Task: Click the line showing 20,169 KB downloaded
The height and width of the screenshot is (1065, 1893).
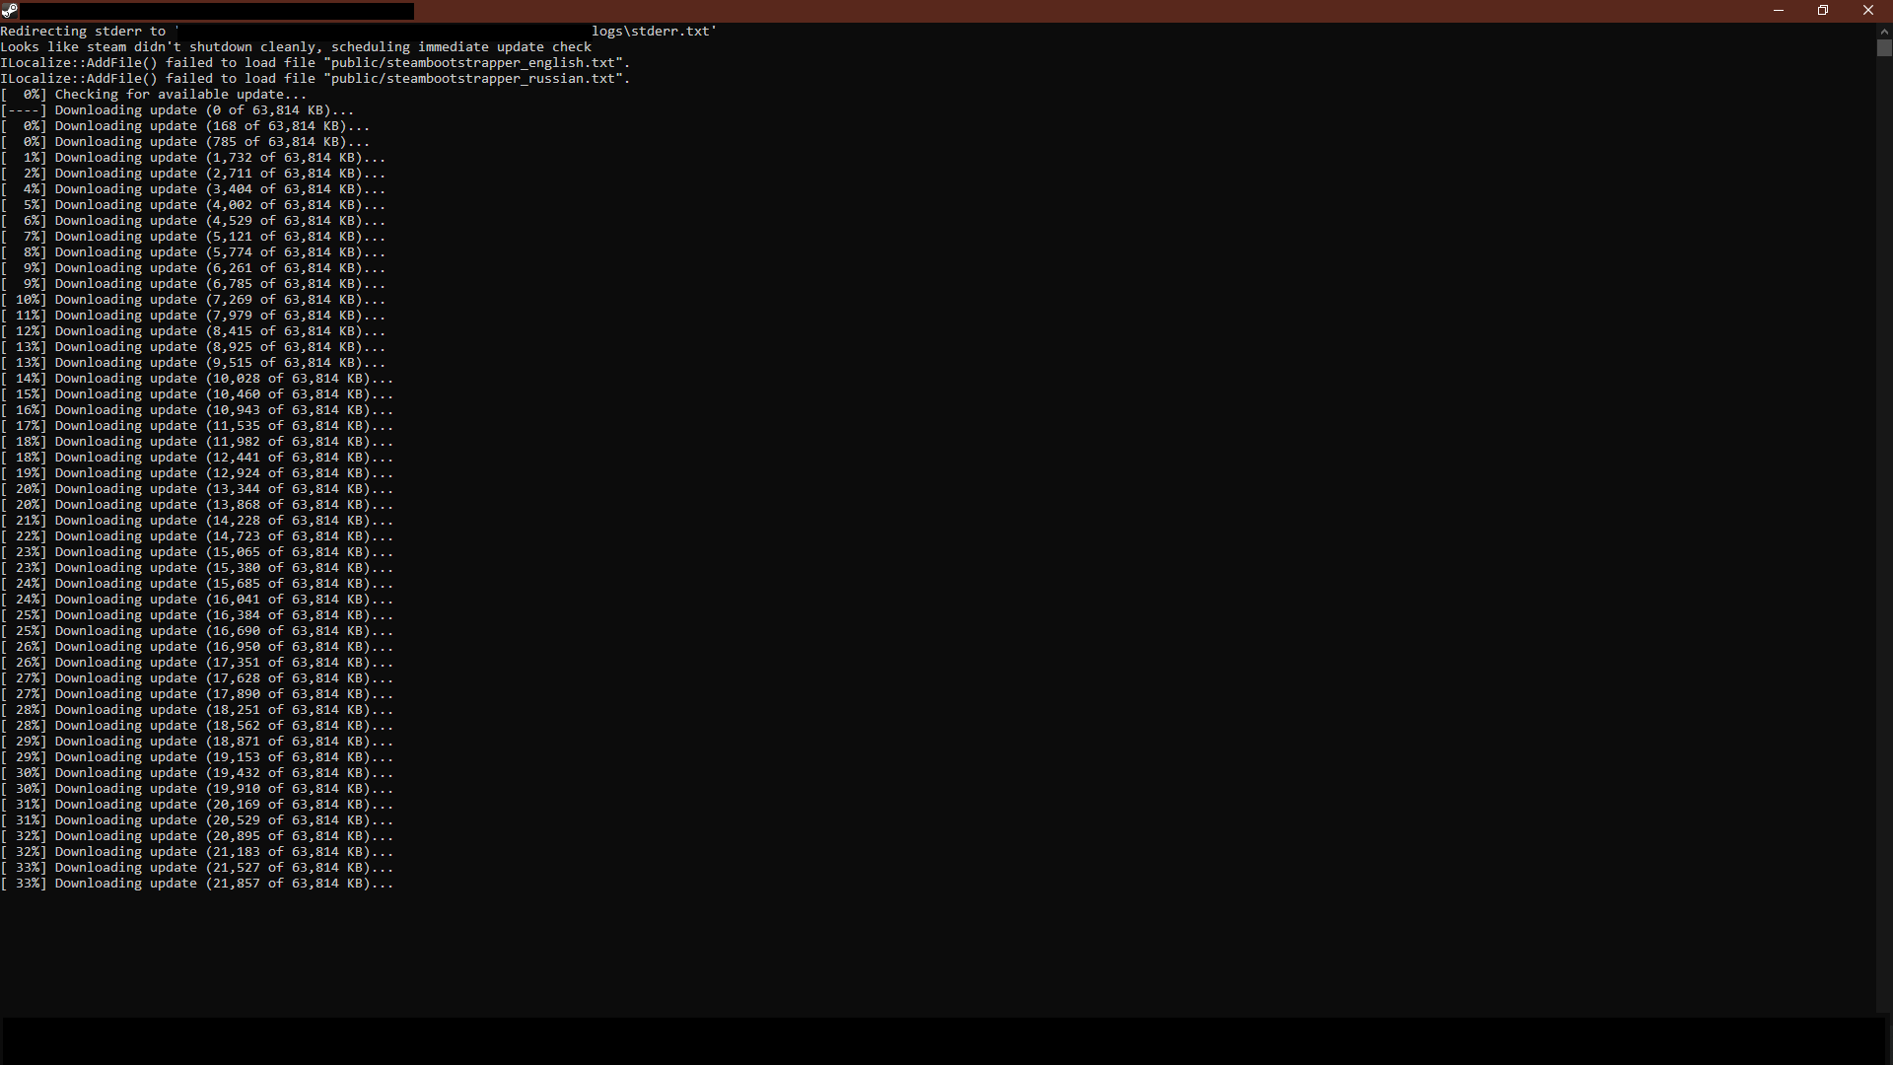Action: click(197, 805)
